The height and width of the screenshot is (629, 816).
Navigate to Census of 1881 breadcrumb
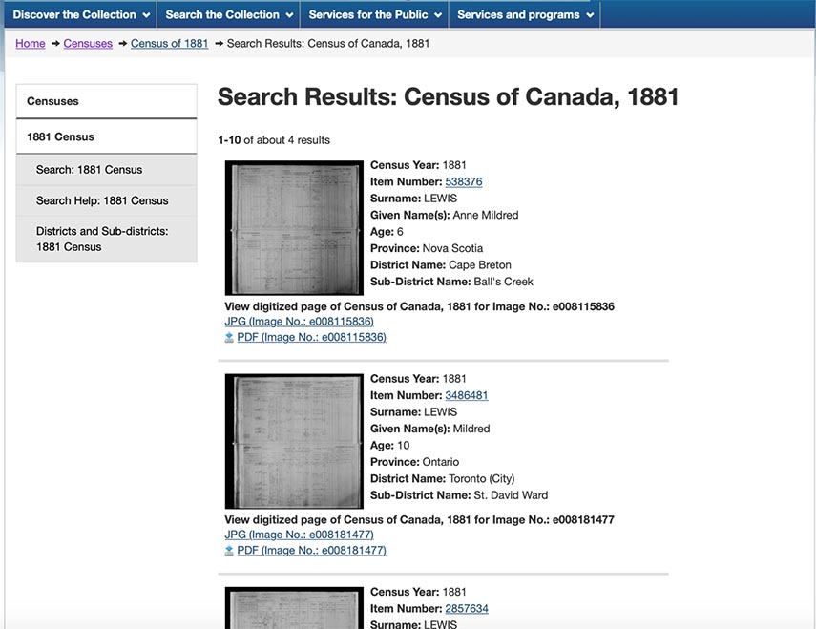(169, 44)
